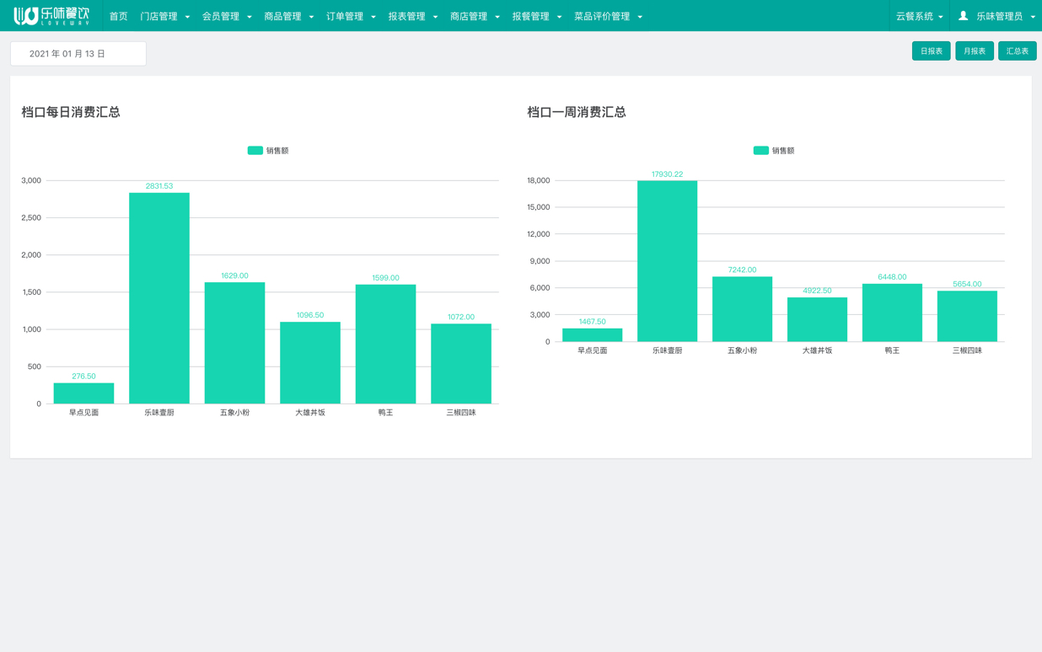Click the 乐味餐饮 logo
The width and height of the screenshot is (1042, 652).
51,16
